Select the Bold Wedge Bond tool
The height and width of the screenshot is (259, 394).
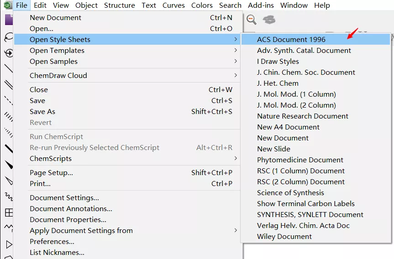[x=9, y=165]
